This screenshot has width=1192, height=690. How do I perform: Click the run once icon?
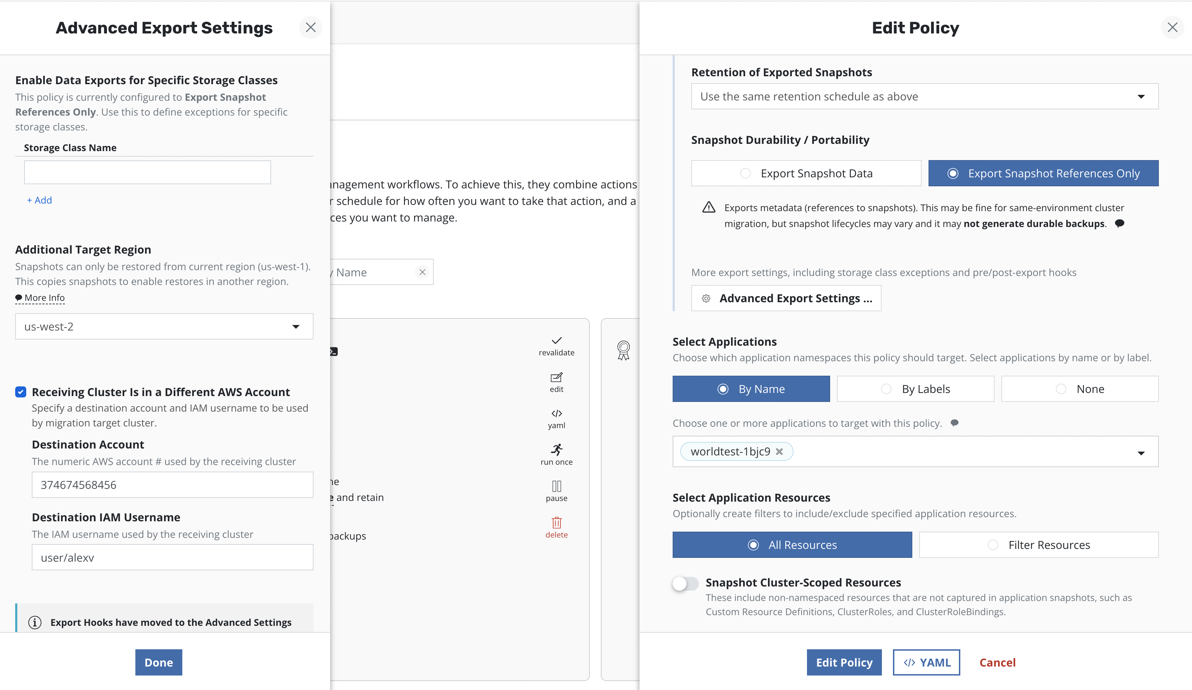556,450
